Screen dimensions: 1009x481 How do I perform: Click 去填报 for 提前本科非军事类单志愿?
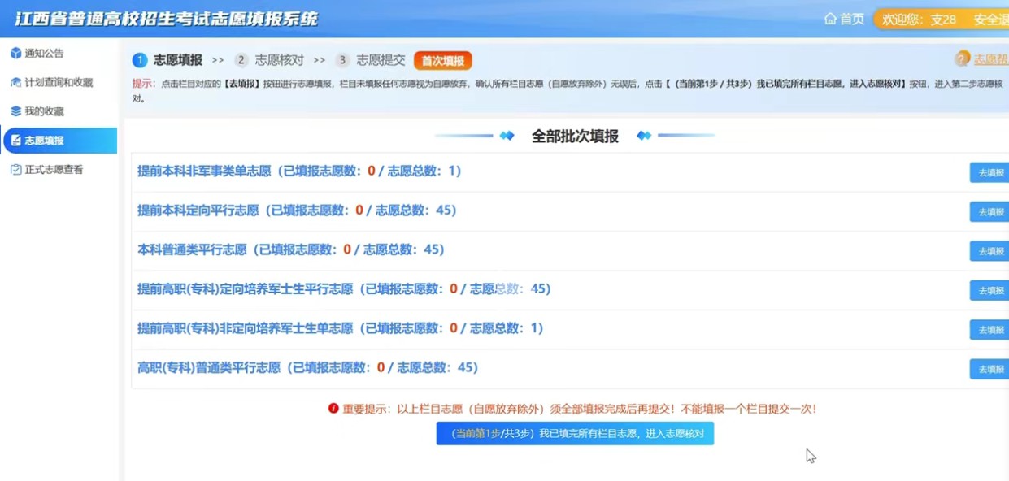point(989,172)
